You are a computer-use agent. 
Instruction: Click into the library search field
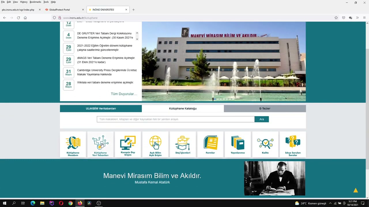coord(176,119)
